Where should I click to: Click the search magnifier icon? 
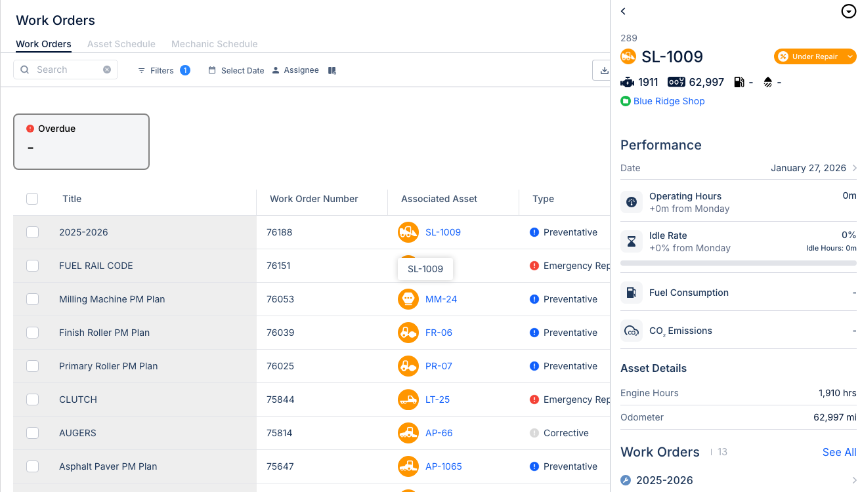pyautogui.click(x=25, y=70)
